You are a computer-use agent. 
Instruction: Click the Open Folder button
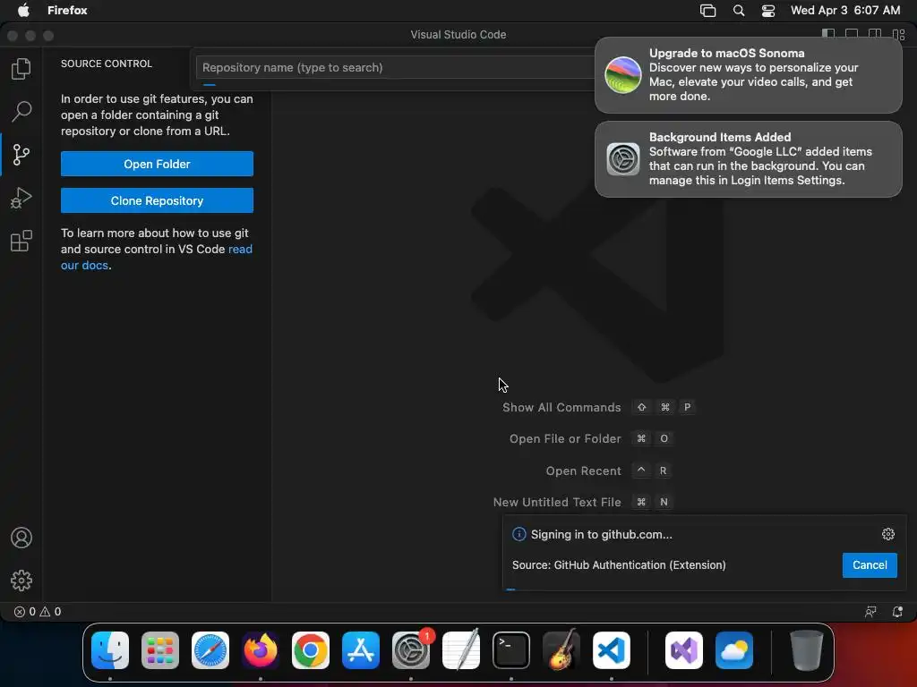(157, 165)
